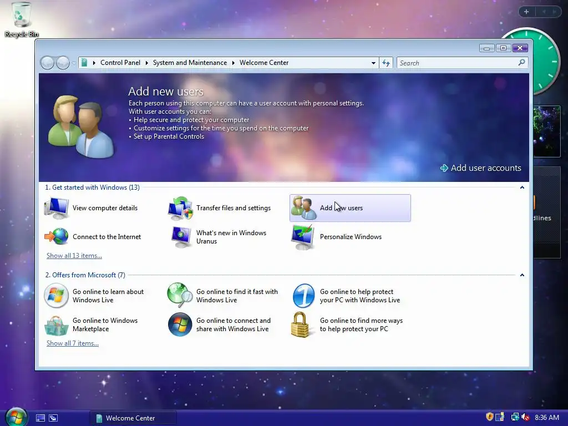The image size is (568, 426).
Task: Click the Transfer files and settings icon
Action: click(180, 208)
